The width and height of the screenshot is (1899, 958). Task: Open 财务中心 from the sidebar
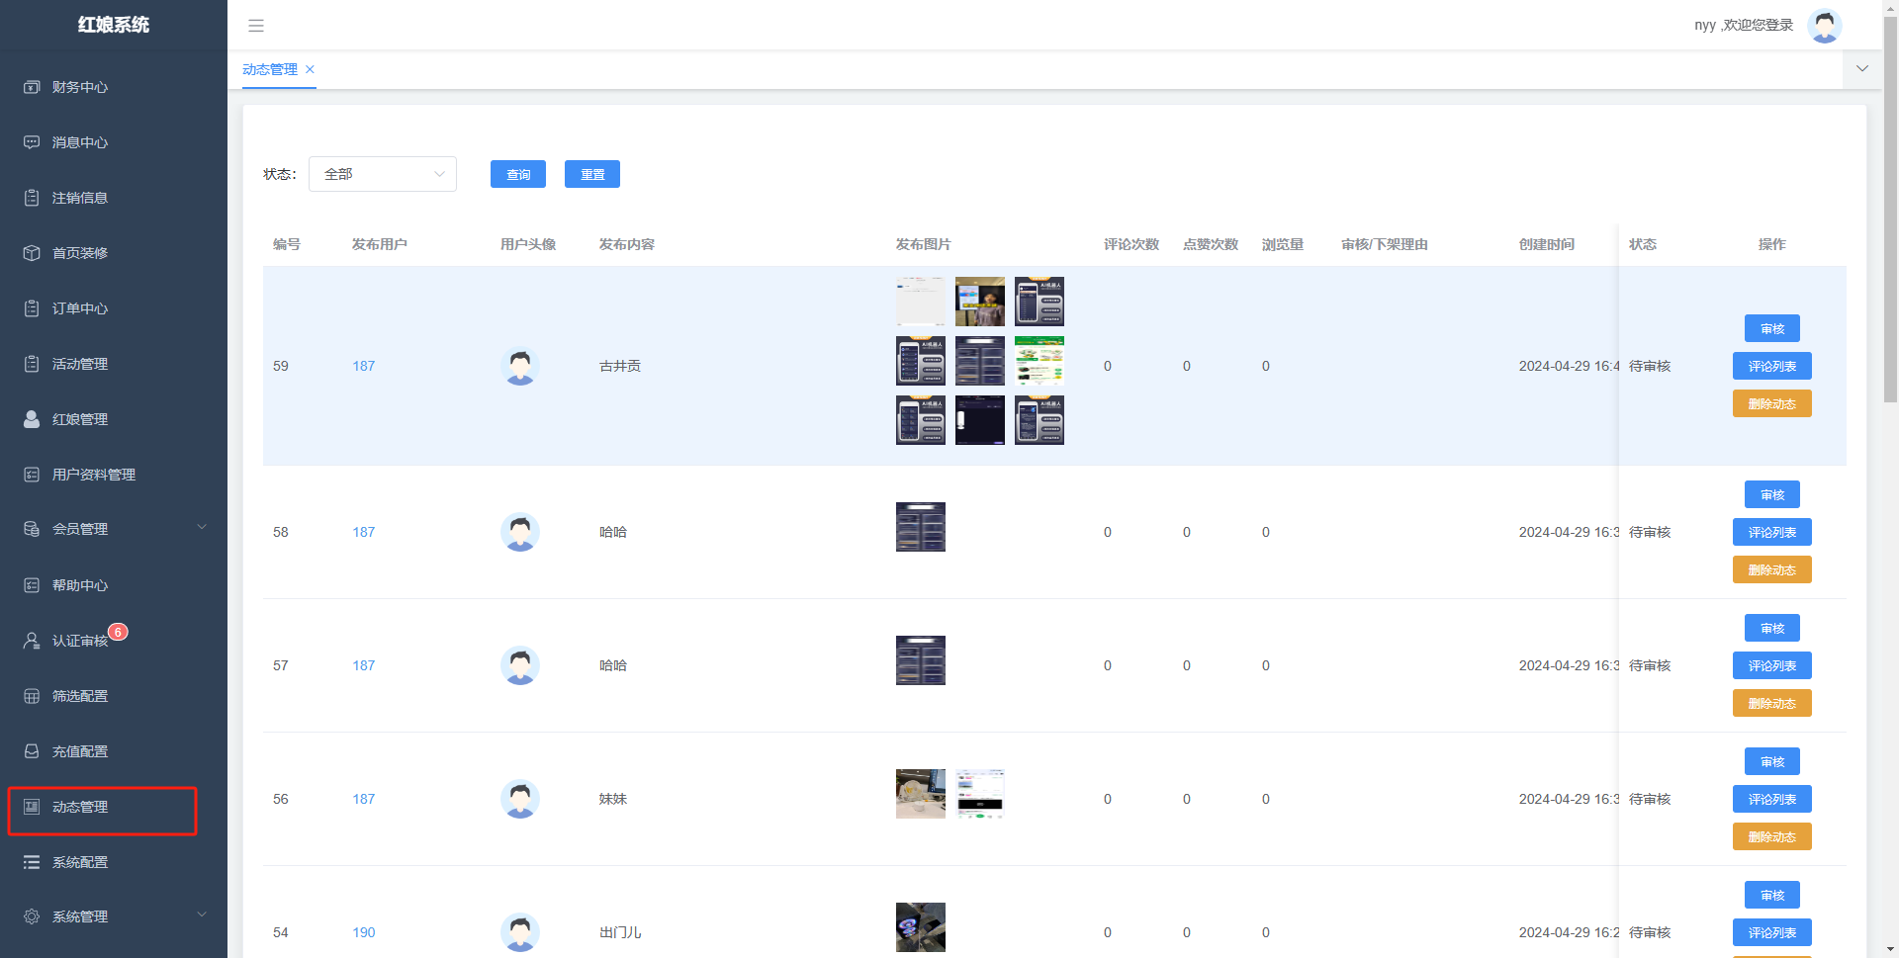[80, 87]
